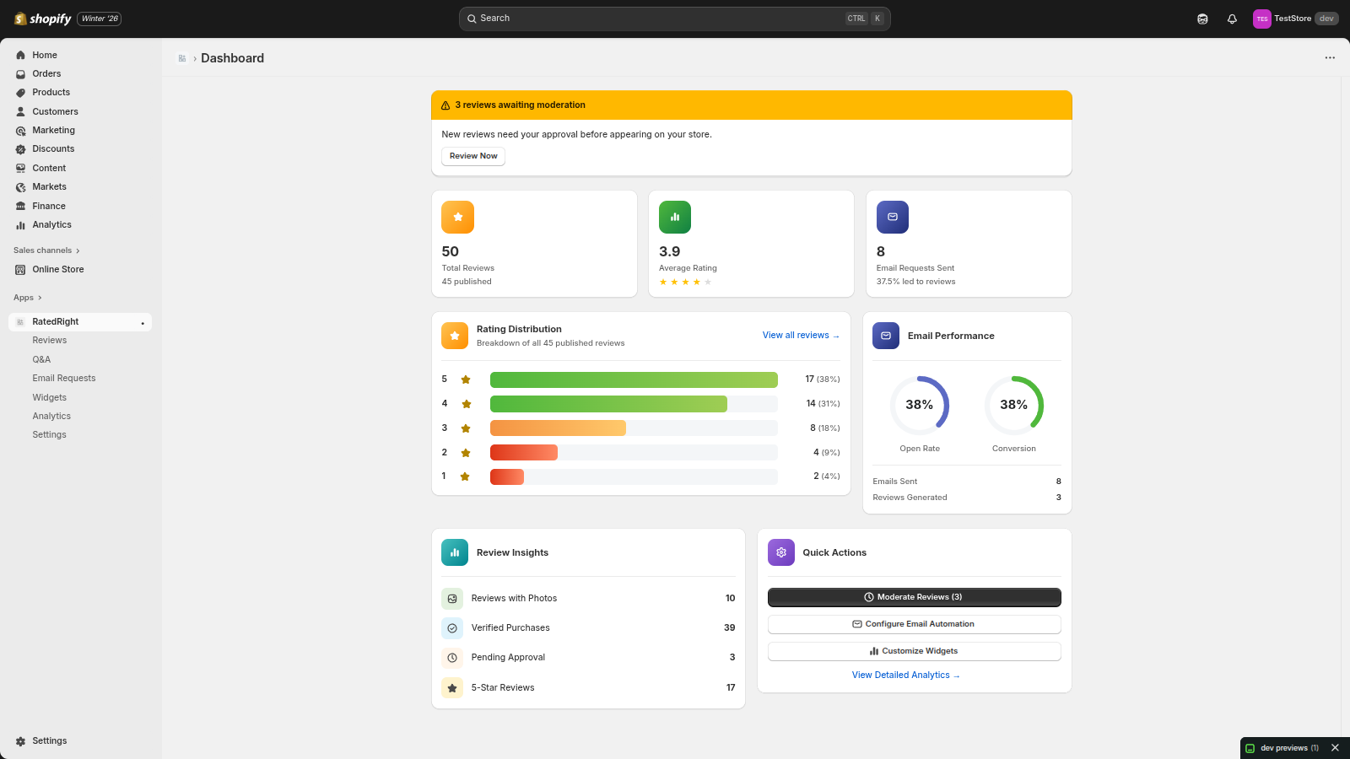Open the page options ellipsis menu
Viewport: 1350px width, 759px height.
pyautogui.click(x=1330, y=57)
